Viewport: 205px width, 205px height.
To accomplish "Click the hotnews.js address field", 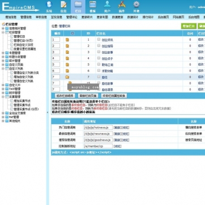I will click(98, 127).
